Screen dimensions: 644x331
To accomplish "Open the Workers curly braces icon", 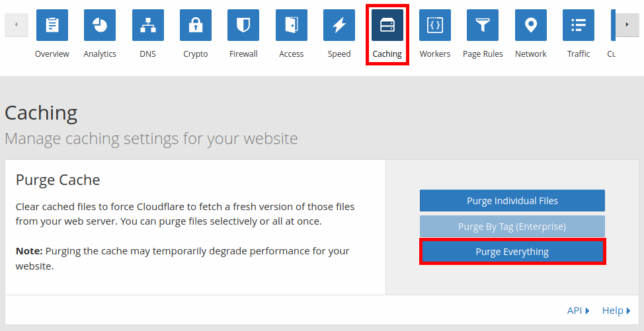I will pos(435,25).
